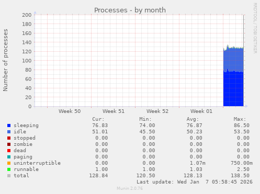Image resolution: width=260 pixels, height=194 pixels.
Task: Select the 'paging' legend label
Action: tap(23, 157)
